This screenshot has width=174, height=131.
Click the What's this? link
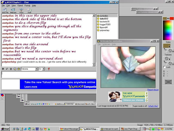(153, 106)
